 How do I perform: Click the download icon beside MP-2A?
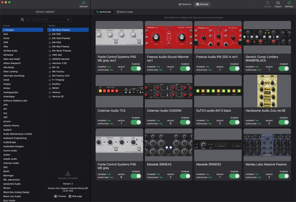pyautogui.click(x=50, y=67)
